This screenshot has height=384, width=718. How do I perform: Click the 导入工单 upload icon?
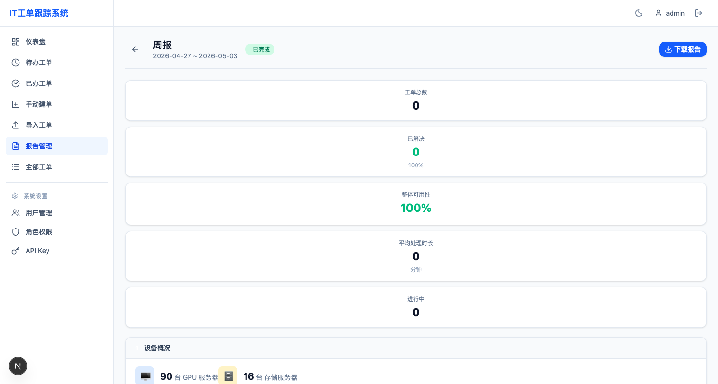[16, 125]
